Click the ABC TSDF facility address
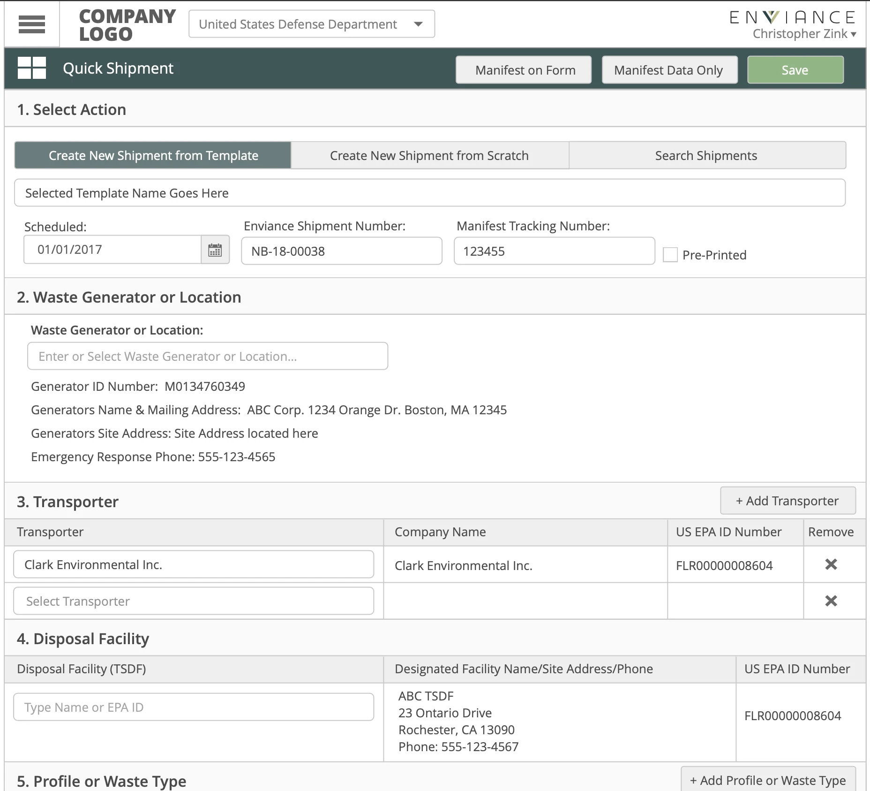This screenshot has height=791, width=870. (x=458, y=721)
